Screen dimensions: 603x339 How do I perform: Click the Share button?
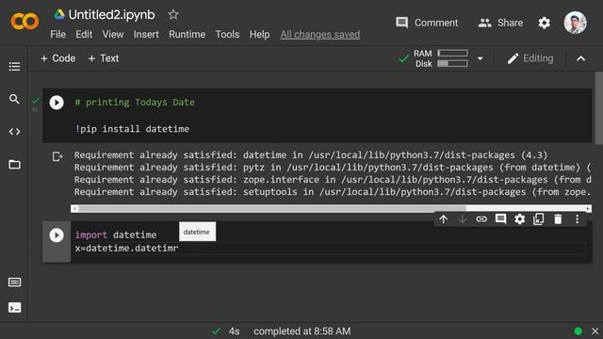(x=500, y=23)
